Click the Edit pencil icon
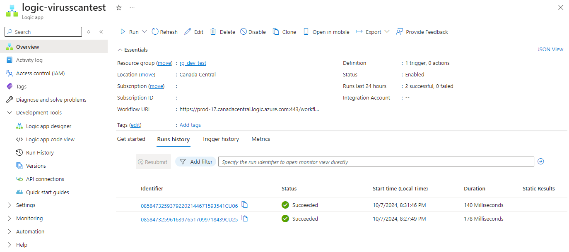The width and height of the screenshot is (569, 252). coord(188,32)
